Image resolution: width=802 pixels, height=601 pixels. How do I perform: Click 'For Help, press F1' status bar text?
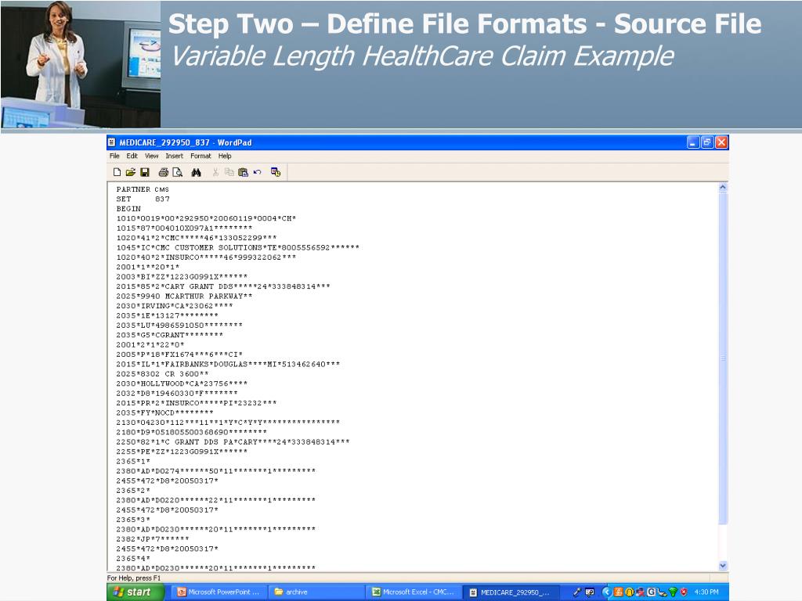pyautogui.click(x=134, y=578)
